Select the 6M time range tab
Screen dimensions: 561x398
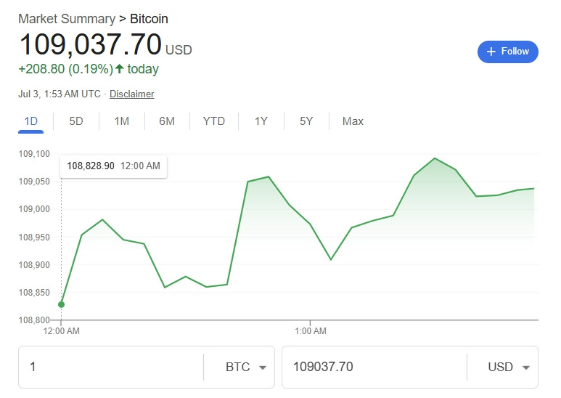point(167,121)
